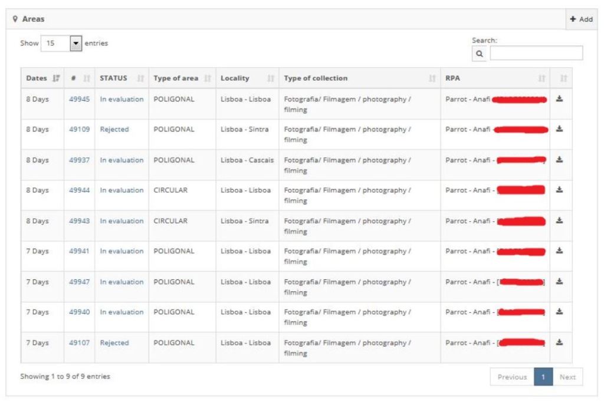The width and height of the screenshot is (604, 402).
Task: Click download icon in row 49941
Action: point(560,252)
